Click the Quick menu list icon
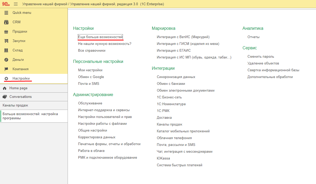316x184 pixels. pos(6,13)
